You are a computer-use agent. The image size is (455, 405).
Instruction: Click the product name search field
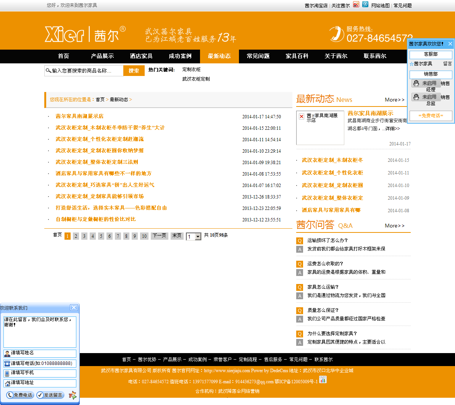pyautogui.click(x=87, y=71)
